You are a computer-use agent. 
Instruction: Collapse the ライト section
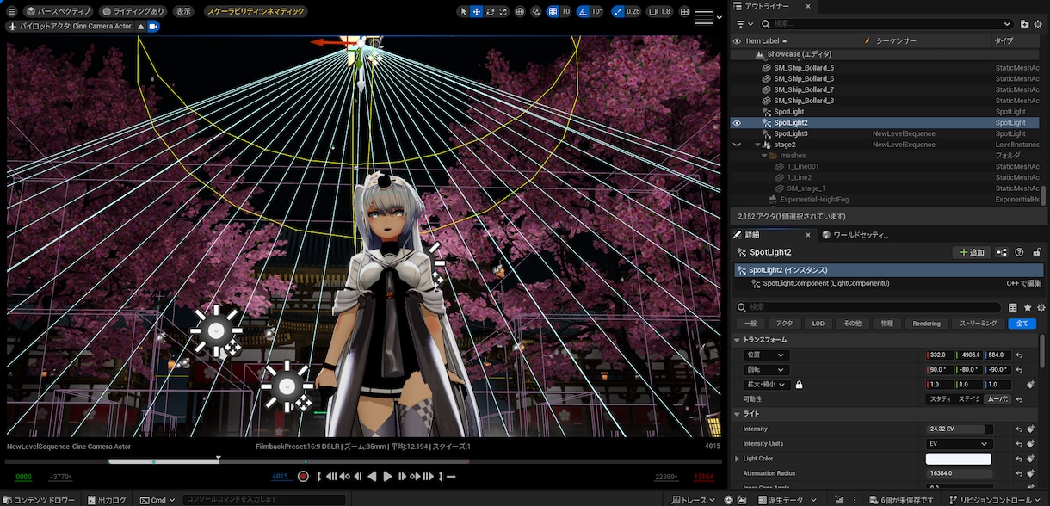pyautogui.click(x=738, y=414)
